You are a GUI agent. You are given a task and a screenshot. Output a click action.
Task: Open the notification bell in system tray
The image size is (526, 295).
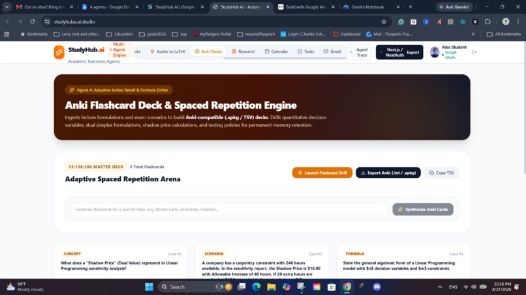point(517,287)
